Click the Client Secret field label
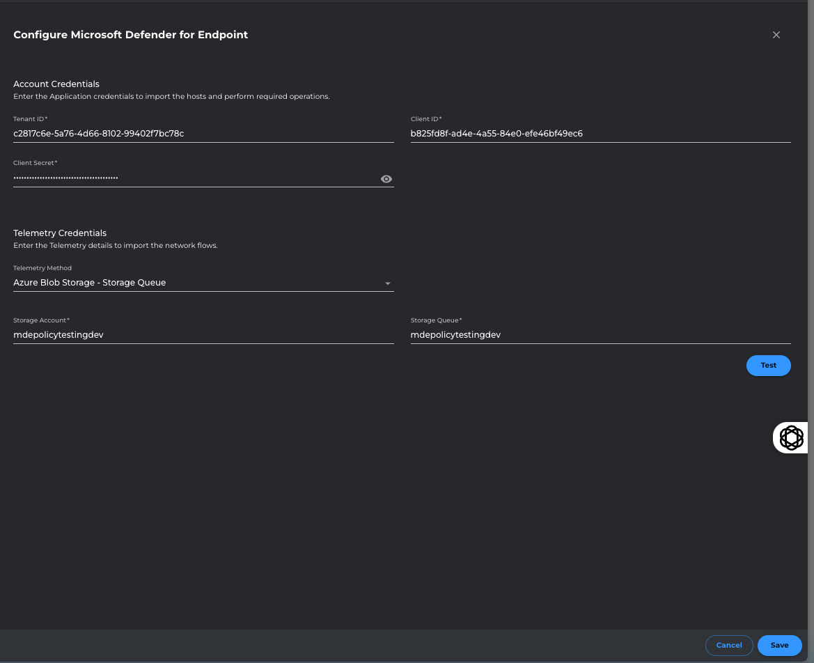 point(35,163)
